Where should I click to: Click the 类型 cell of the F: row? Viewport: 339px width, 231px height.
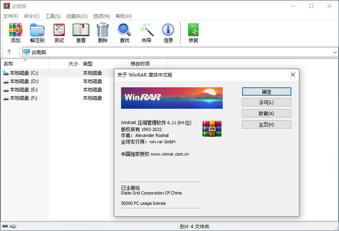(x=92, y=98)
